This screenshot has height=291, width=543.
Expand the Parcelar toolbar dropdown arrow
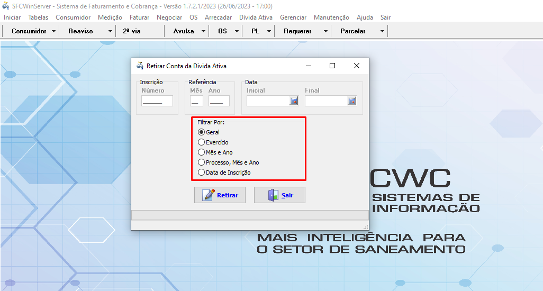click(382, 31)
